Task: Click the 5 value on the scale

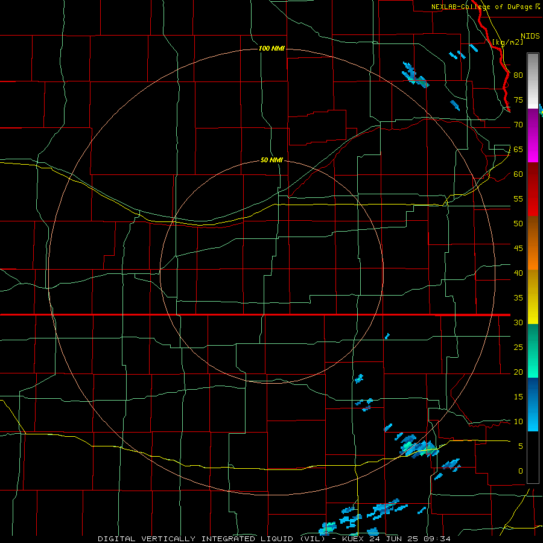Action: (x=521, y=446)
